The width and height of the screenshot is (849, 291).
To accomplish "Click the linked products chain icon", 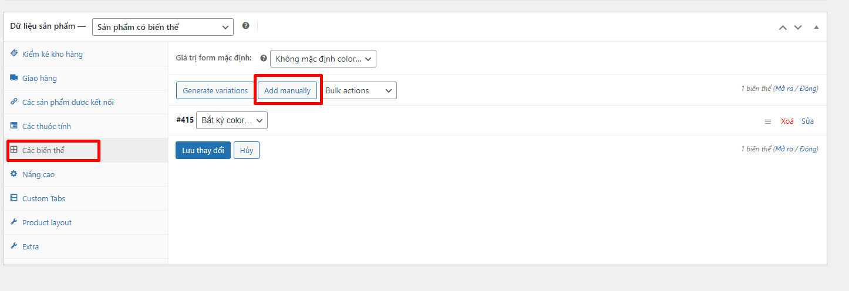I will coord(14,101).
